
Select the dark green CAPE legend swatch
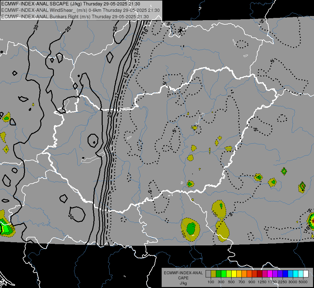[218, 274]
